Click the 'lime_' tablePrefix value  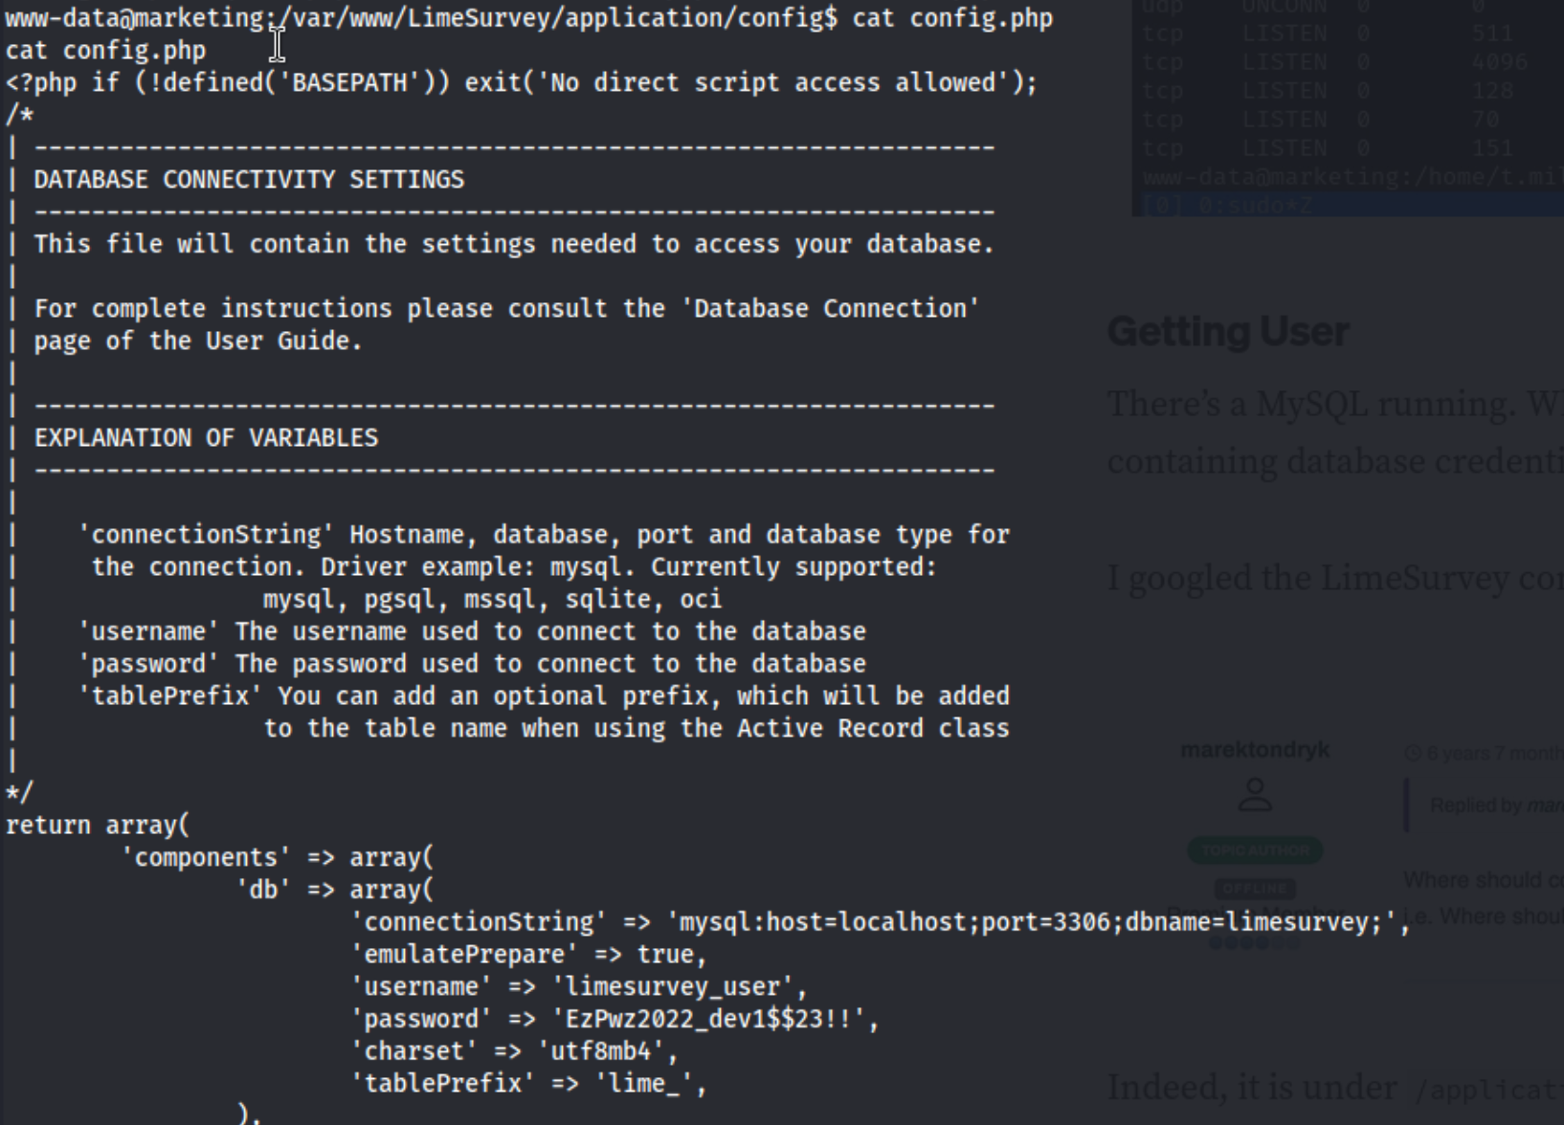coord(644,1084)
